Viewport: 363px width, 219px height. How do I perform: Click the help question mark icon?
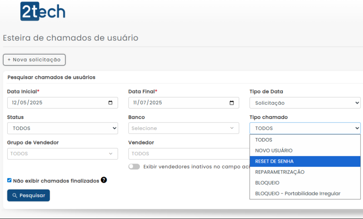pos(104,180)
